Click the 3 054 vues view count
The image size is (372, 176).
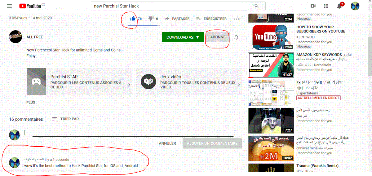19,18
